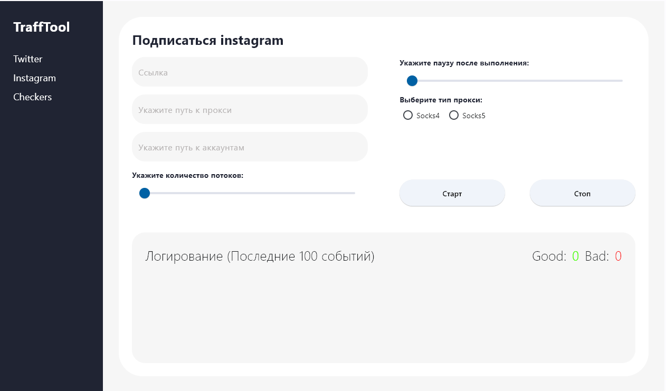Click the TraffTool logo title

point(41,27)
